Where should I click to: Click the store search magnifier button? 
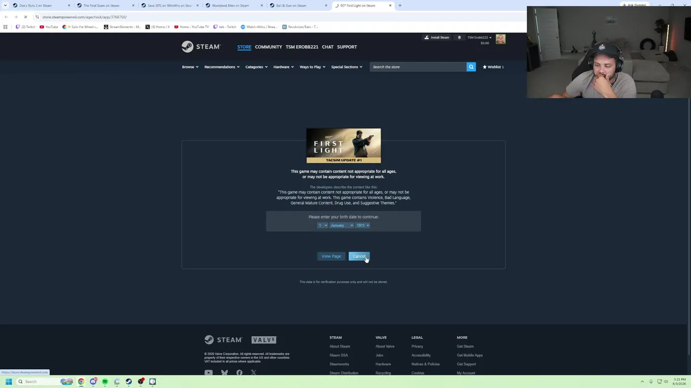[471, 67]
